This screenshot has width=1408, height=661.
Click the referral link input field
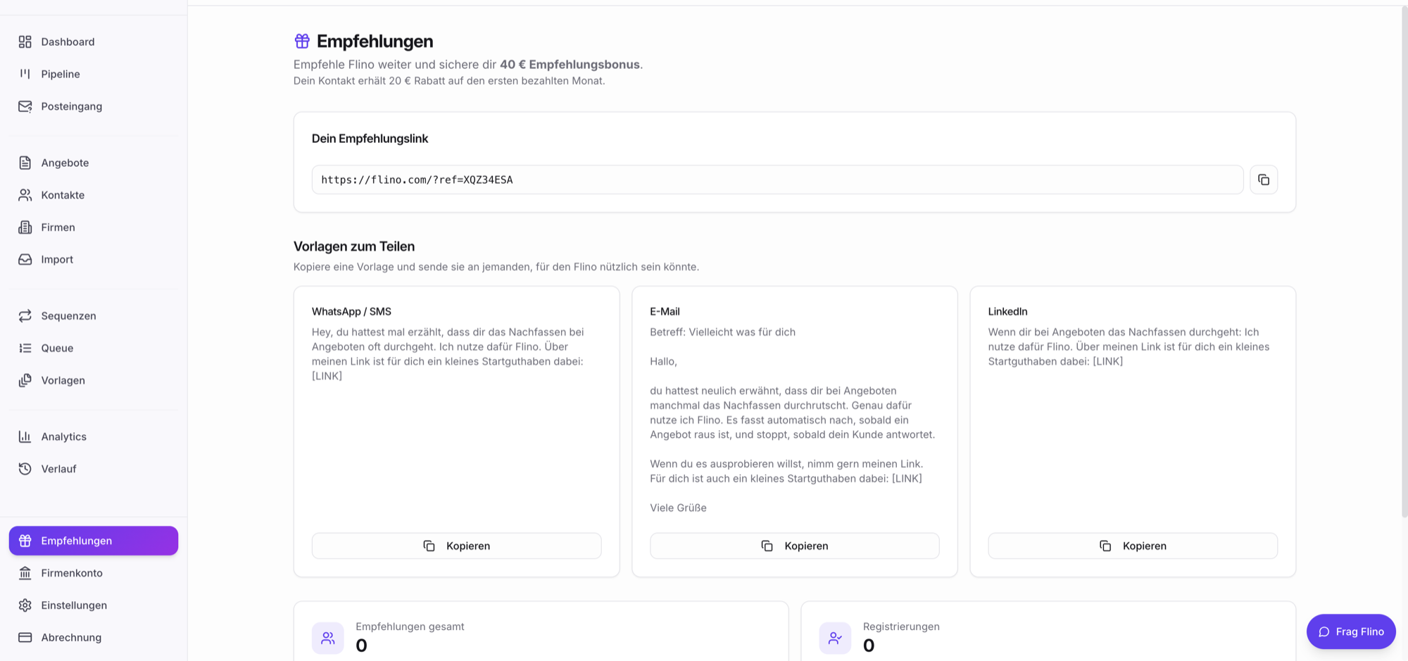(777, 180)
